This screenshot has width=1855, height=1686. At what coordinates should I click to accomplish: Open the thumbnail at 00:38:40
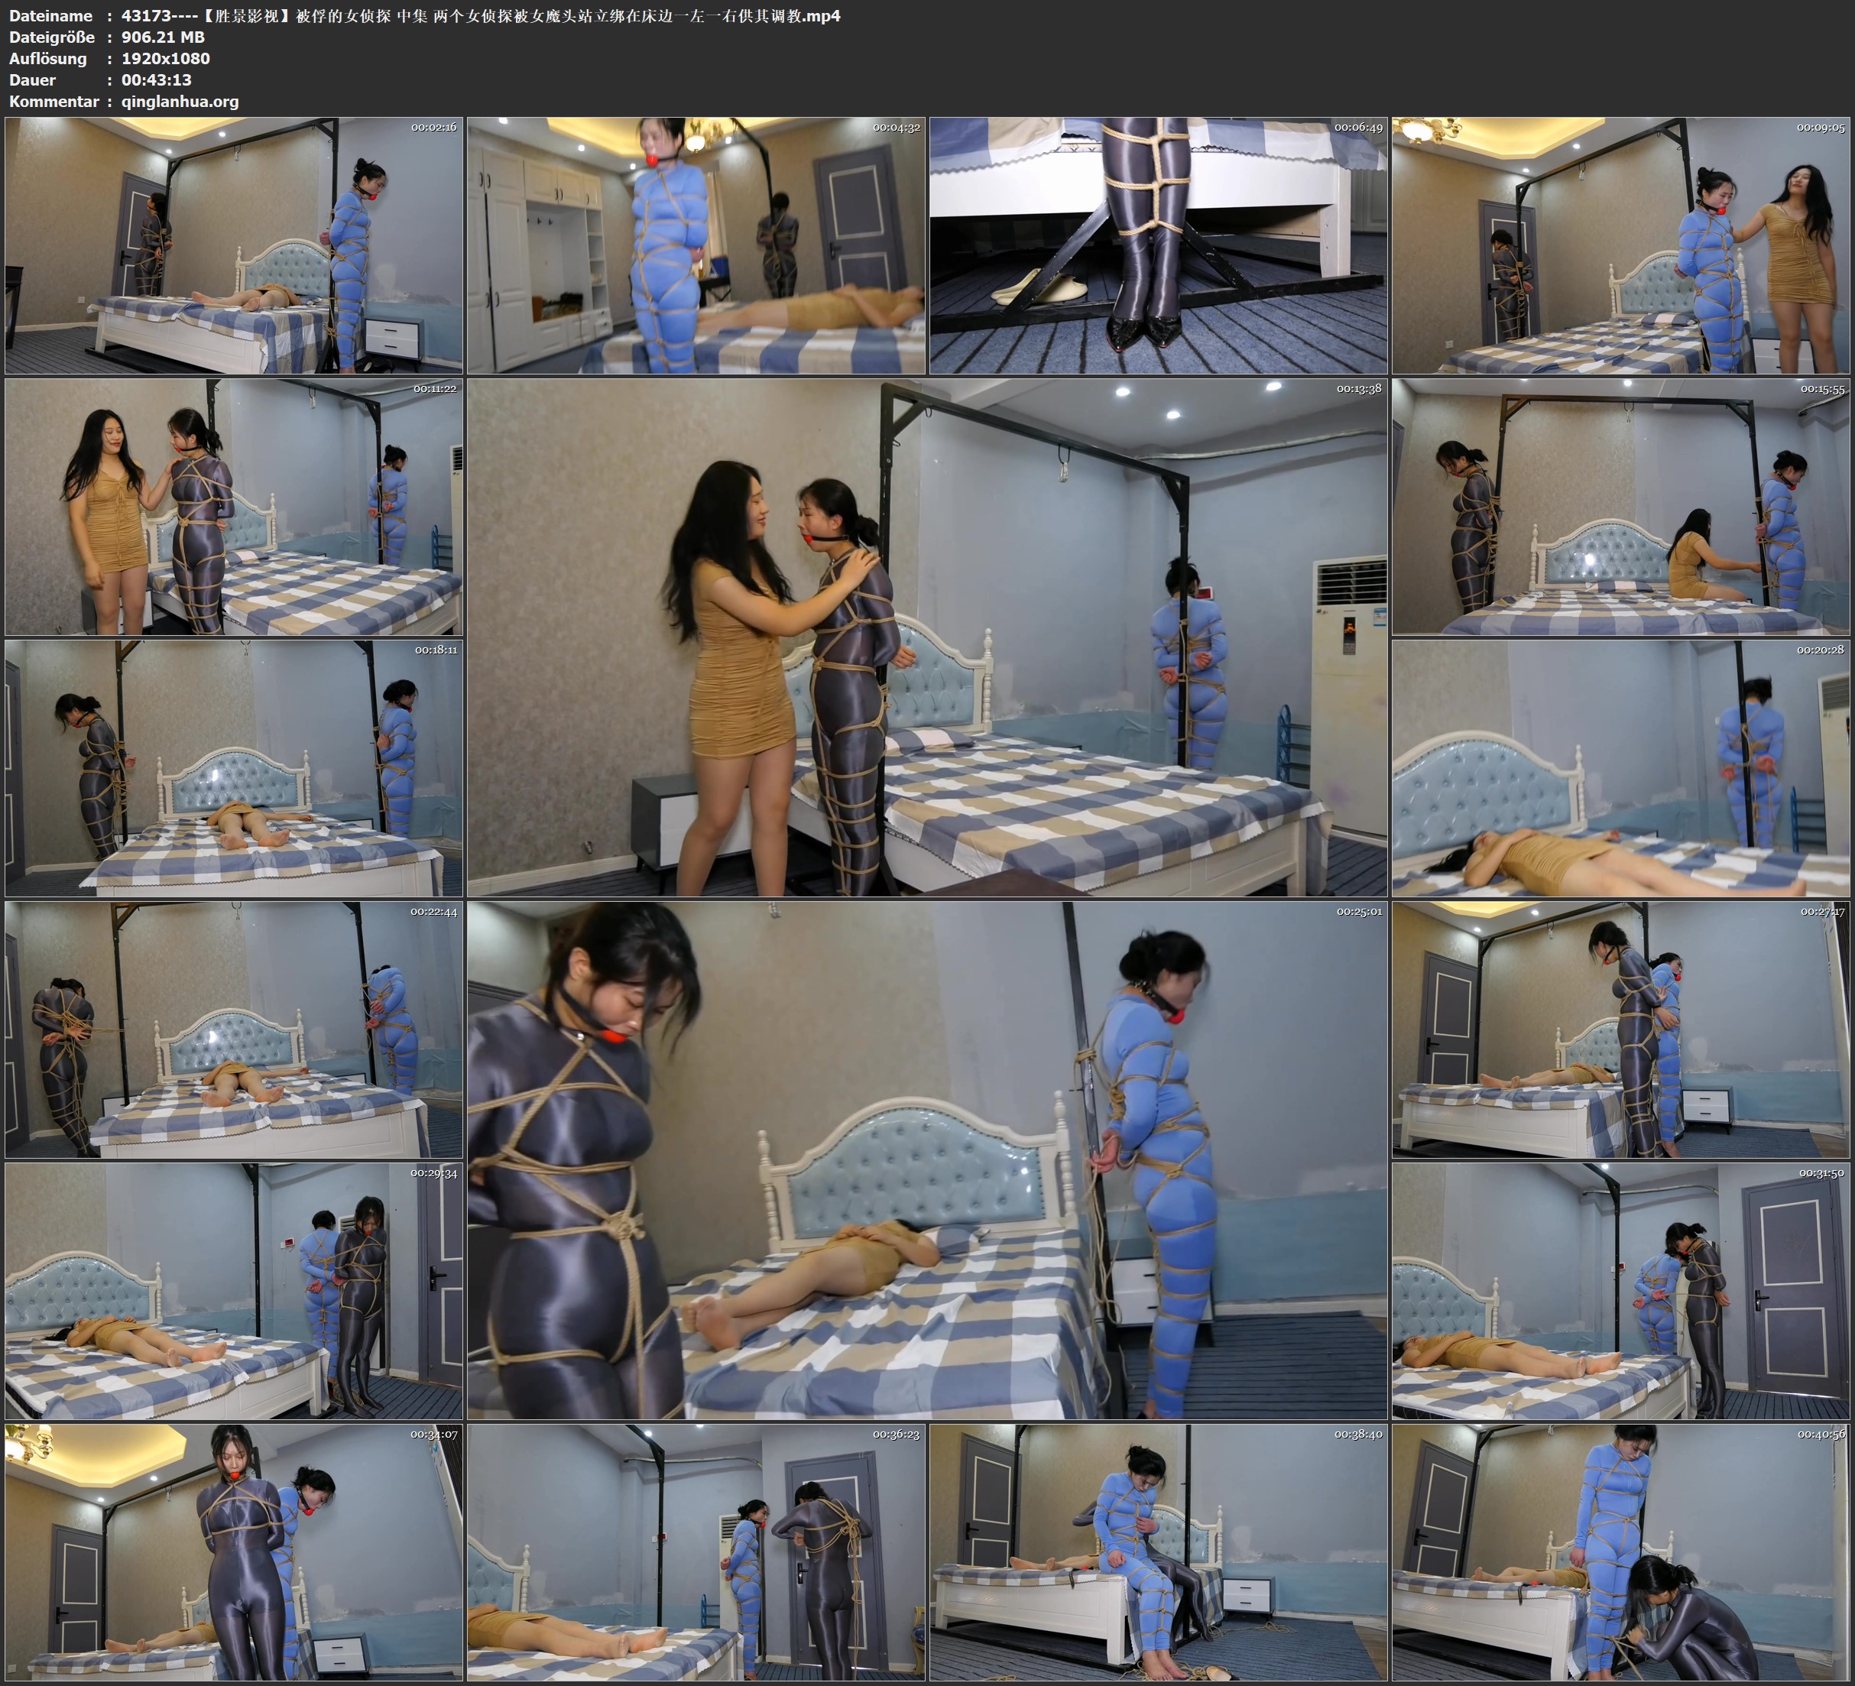coord(1157,1551)
